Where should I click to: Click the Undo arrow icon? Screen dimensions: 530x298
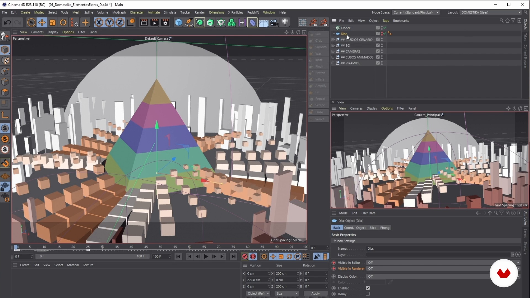point(7,22)
